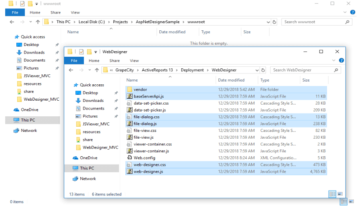
Task: Open Home tab in WebDesigner window
Action: tap(94, 60)
